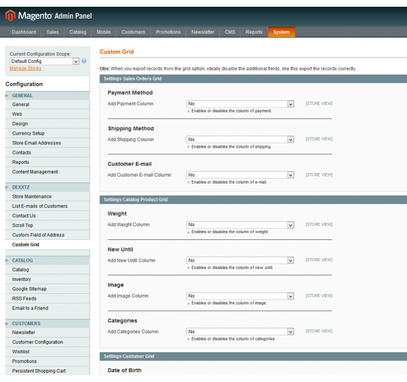Click the help icon beside scope selector
The image size is (407, 382).
click(x=84, y=61)
